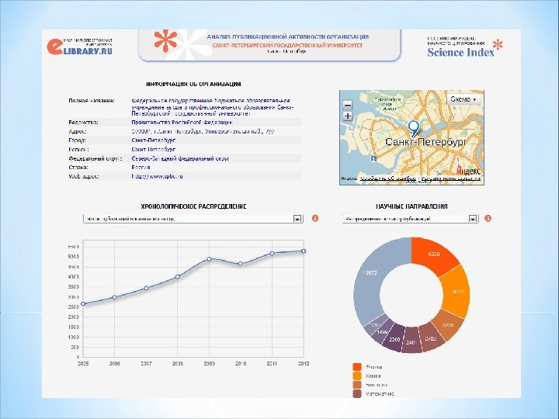Click the map error report link
Viewport: 559px width, 419px height.
388,178
